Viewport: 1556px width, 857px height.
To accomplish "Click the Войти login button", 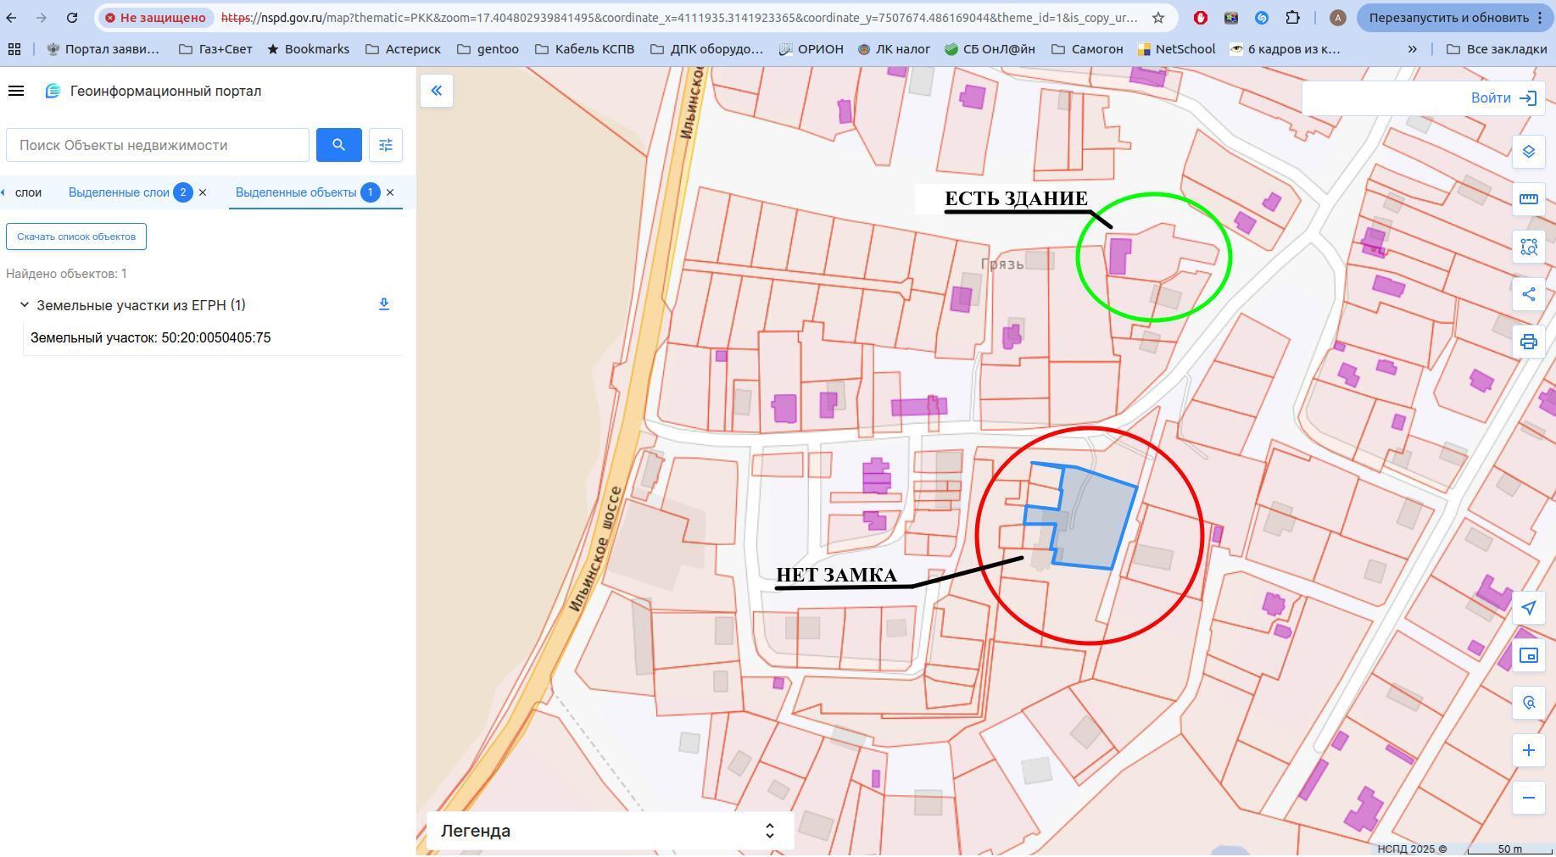I will 1503,98.
